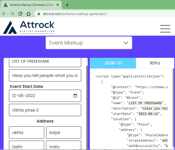Image resolution: width=175 pixels, height=150 pixels.
Task: Expand the Event Markup dropdown
Action: tap(89, 43)
